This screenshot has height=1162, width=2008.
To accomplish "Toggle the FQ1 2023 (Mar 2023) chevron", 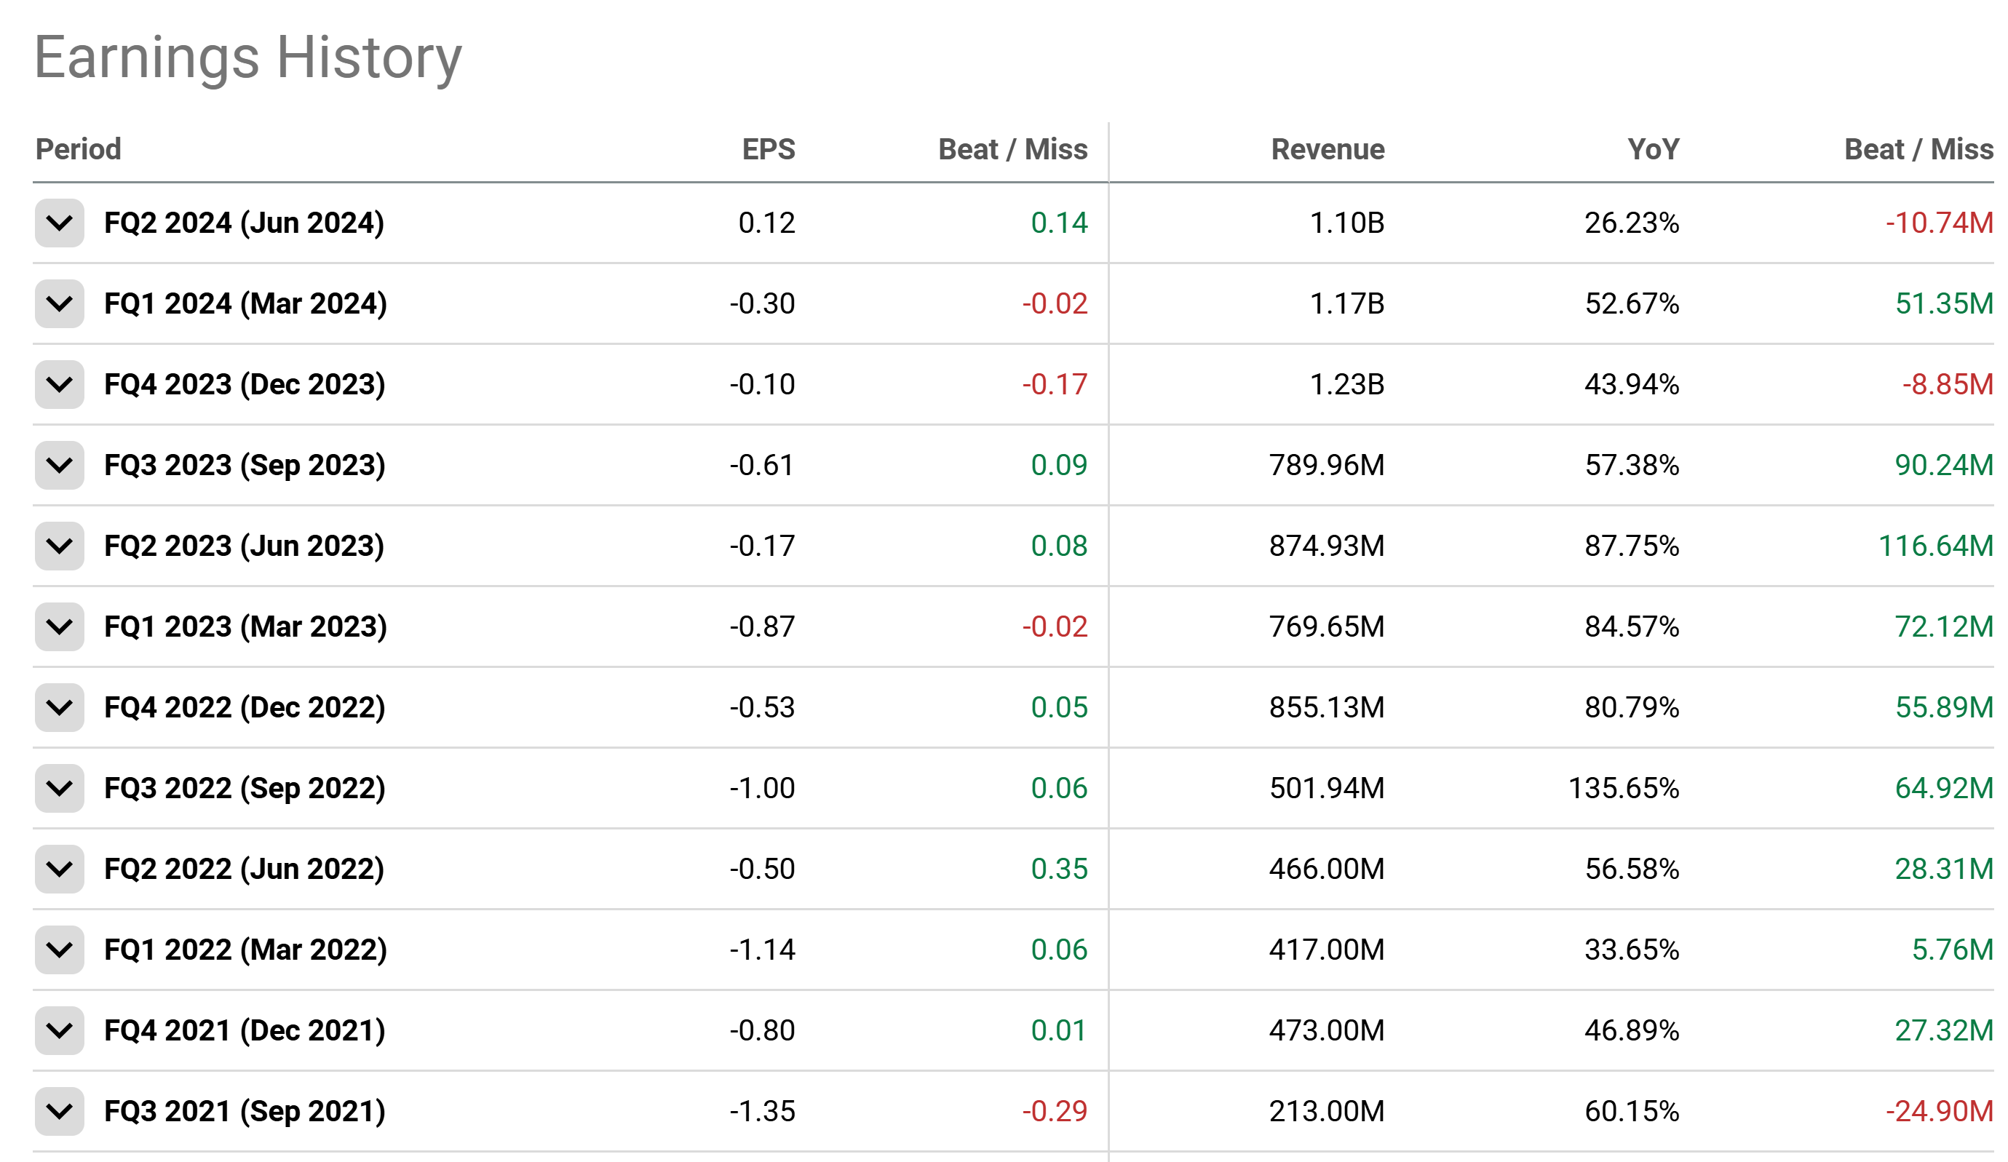I will click(60, 626).
